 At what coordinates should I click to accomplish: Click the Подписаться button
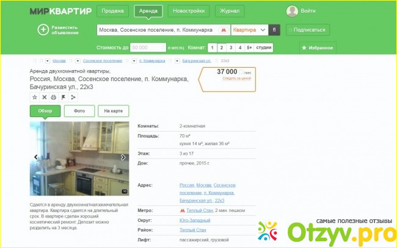pyautogui.click(x=308, y=30)
